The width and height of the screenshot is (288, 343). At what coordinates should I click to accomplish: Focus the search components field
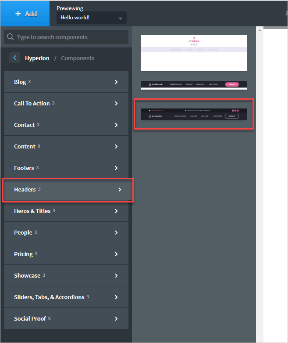pyautogui.click(x=66, y=37)
